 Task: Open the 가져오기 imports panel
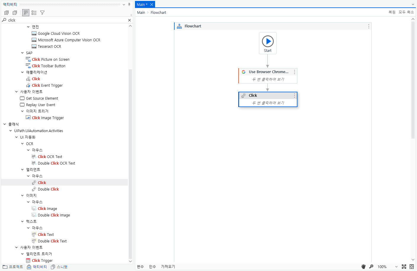coord(168,267)
